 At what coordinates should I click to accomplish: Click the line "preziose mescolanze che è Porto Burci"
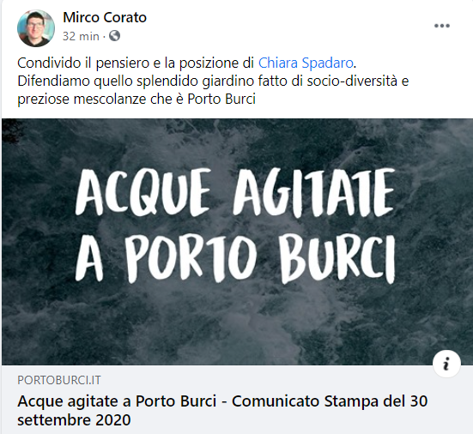point(136,99)
